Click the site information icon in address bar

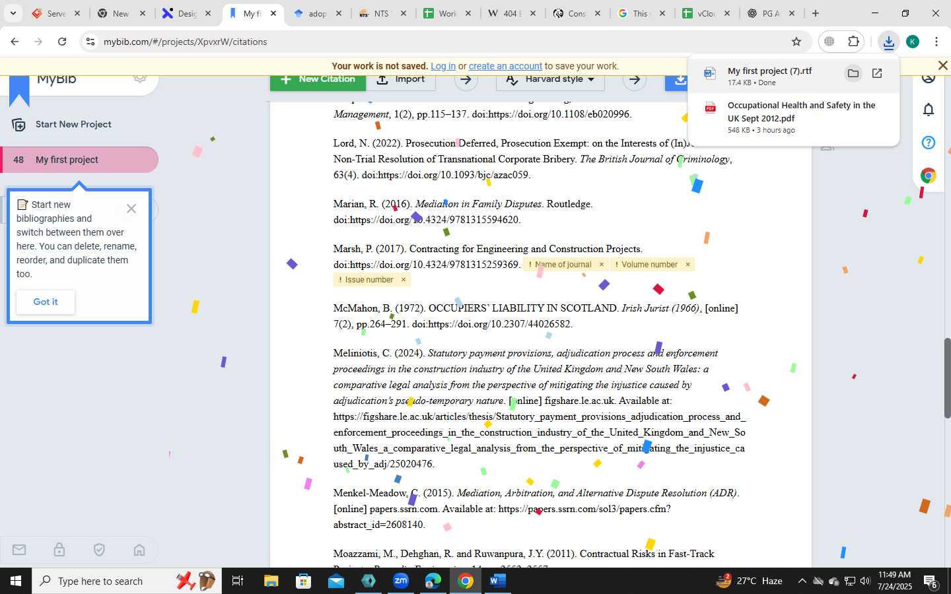(x=90, y=42)
